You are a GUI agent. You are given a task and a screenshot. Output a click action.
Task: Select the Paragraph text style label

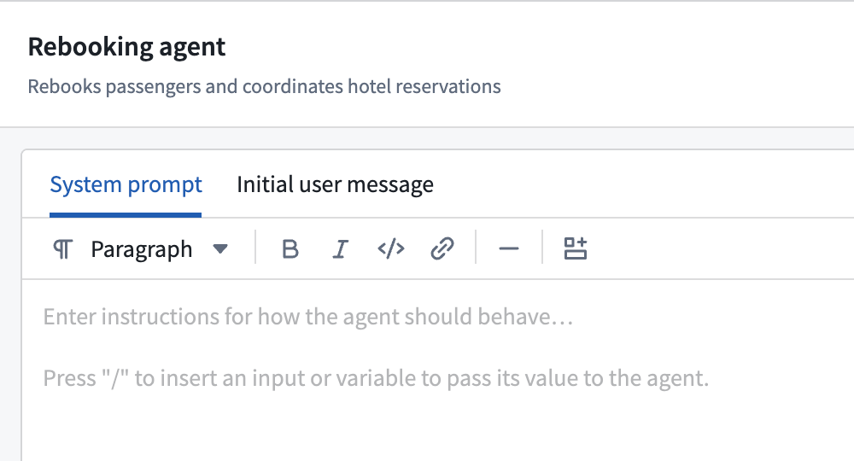tap(142, 249)
